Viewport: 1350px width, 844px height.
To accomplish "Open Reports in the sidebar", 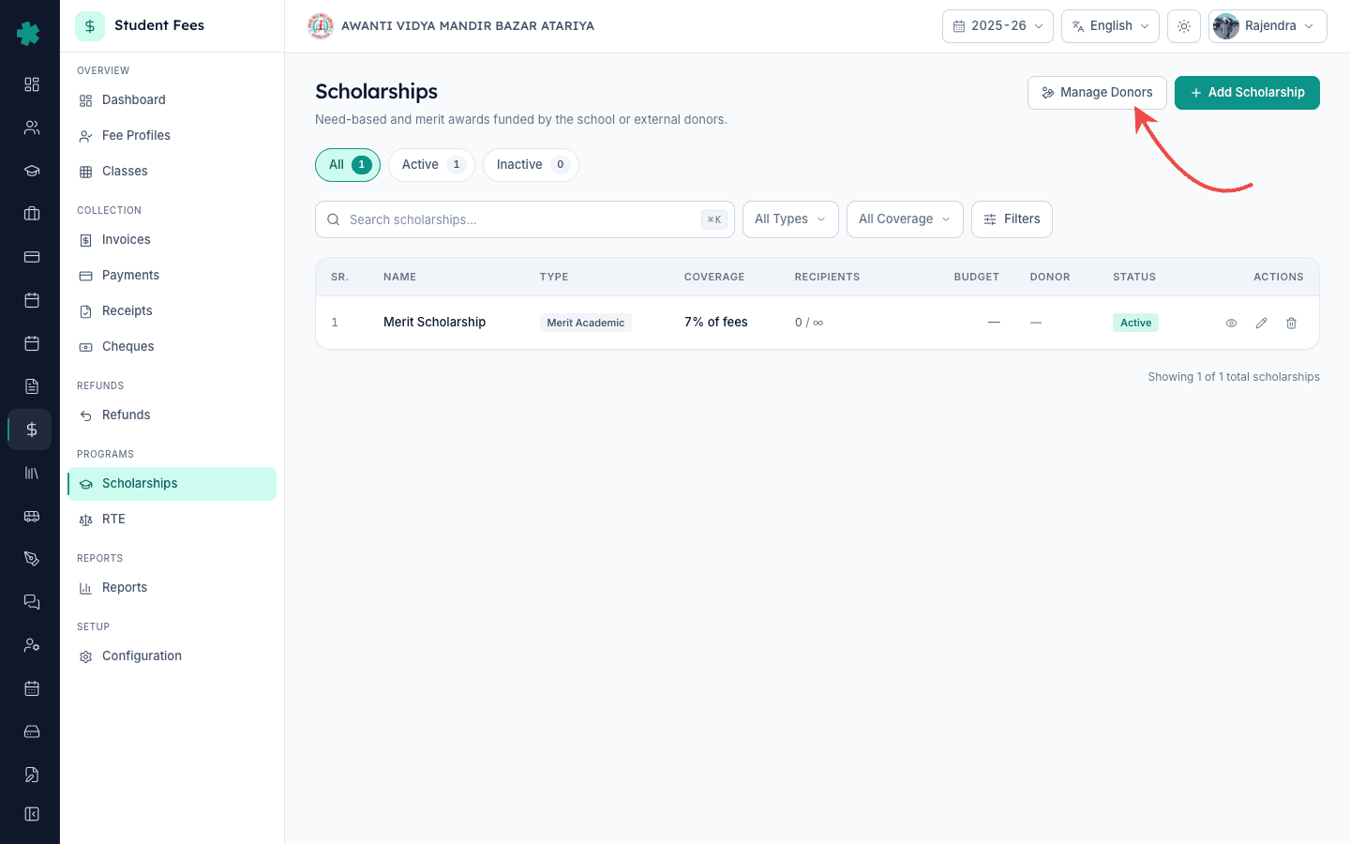I will click(172, 588).
